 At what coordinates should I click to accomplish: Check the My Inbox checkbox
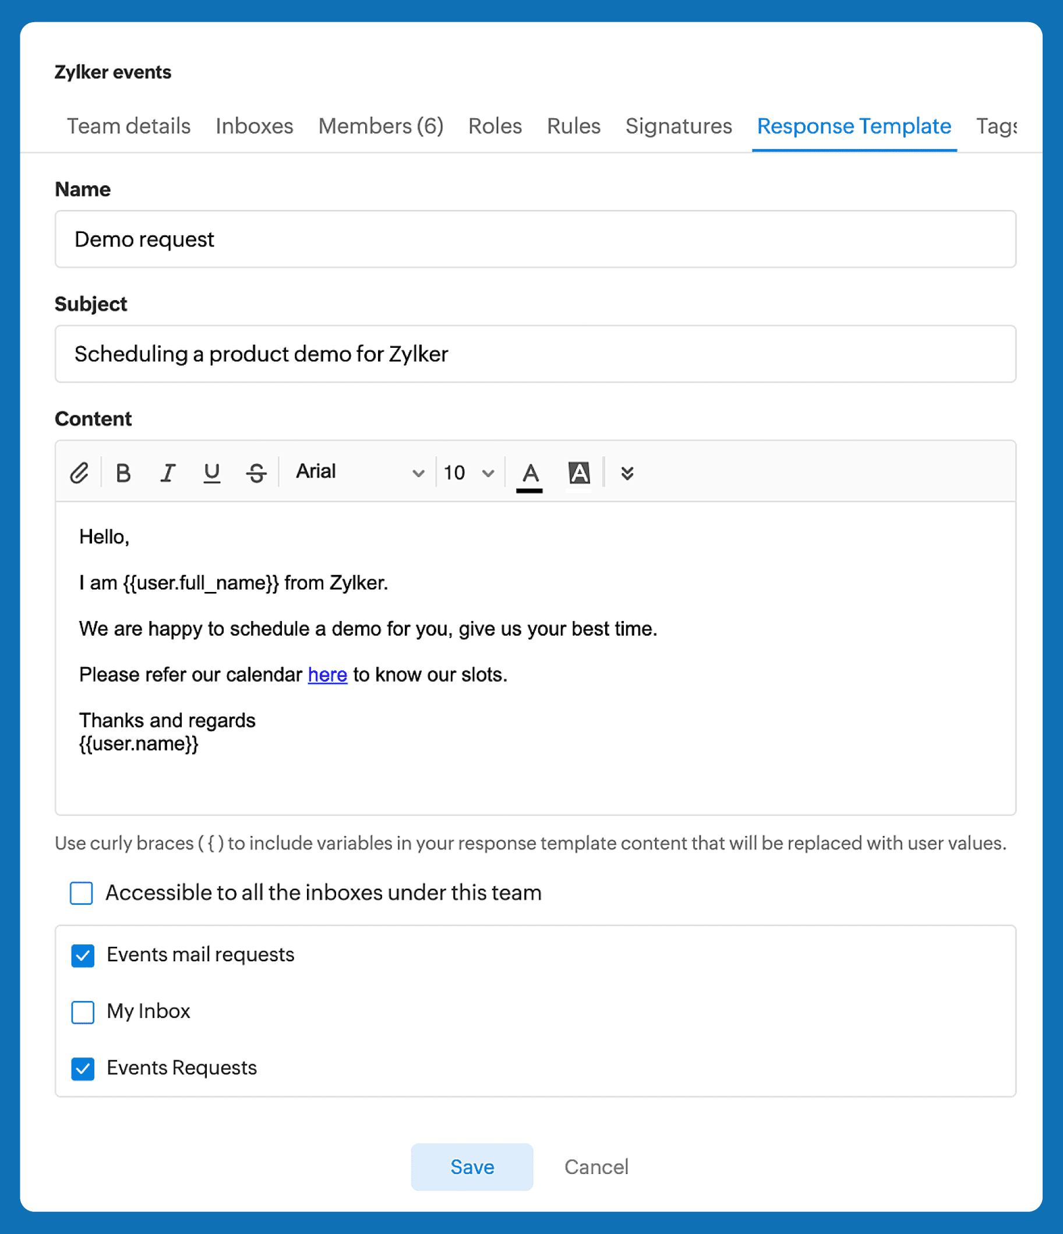point(83,1012)
